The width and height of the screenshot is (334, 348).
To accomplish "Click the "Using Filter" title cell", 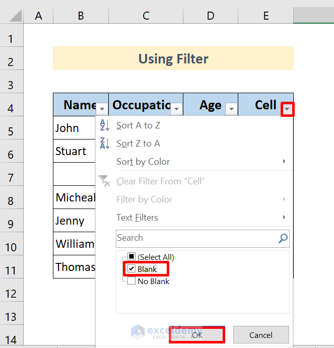I will (x=173, y=58).
